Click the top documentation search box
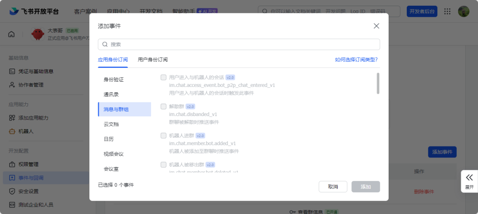478x214 pixels. 329,11
